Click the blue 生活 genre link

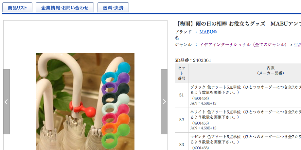(297, 45)
